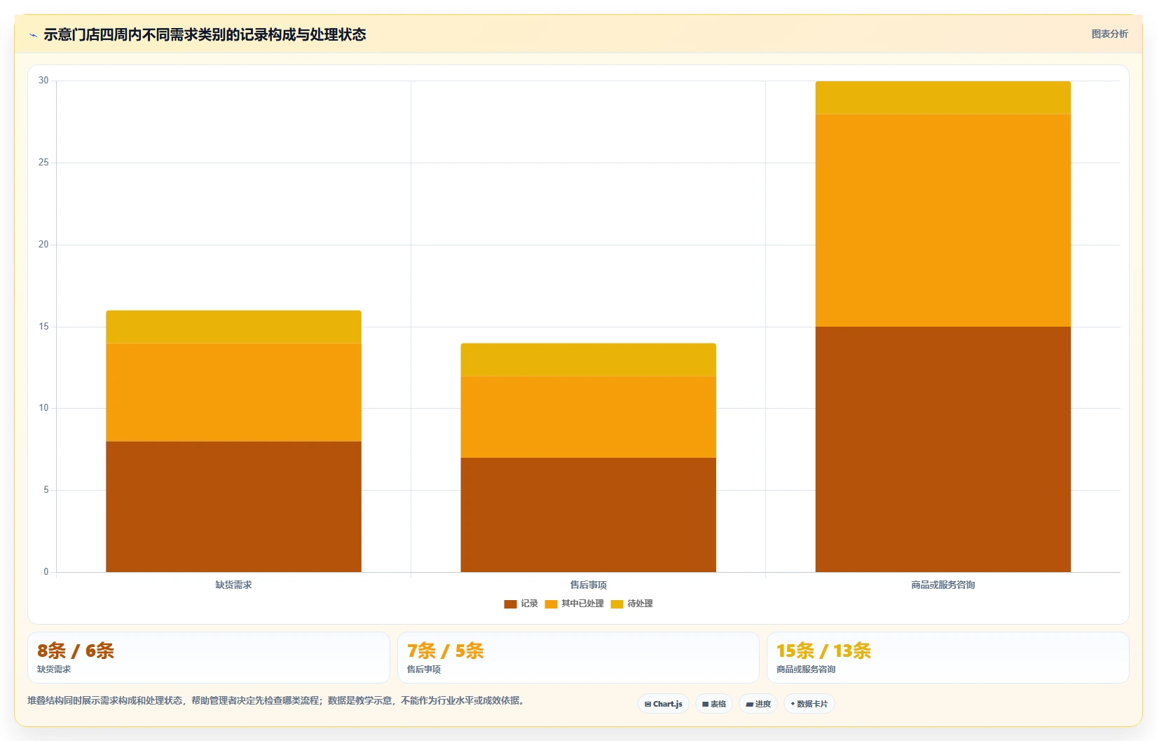
Task: Click the 其中已处理 segment of 缺货需求 bar
Action: pos(233,393)
